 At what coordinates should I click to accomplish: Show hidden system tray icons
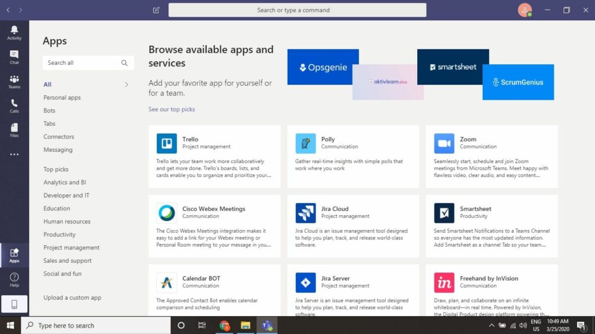(492, 325)
